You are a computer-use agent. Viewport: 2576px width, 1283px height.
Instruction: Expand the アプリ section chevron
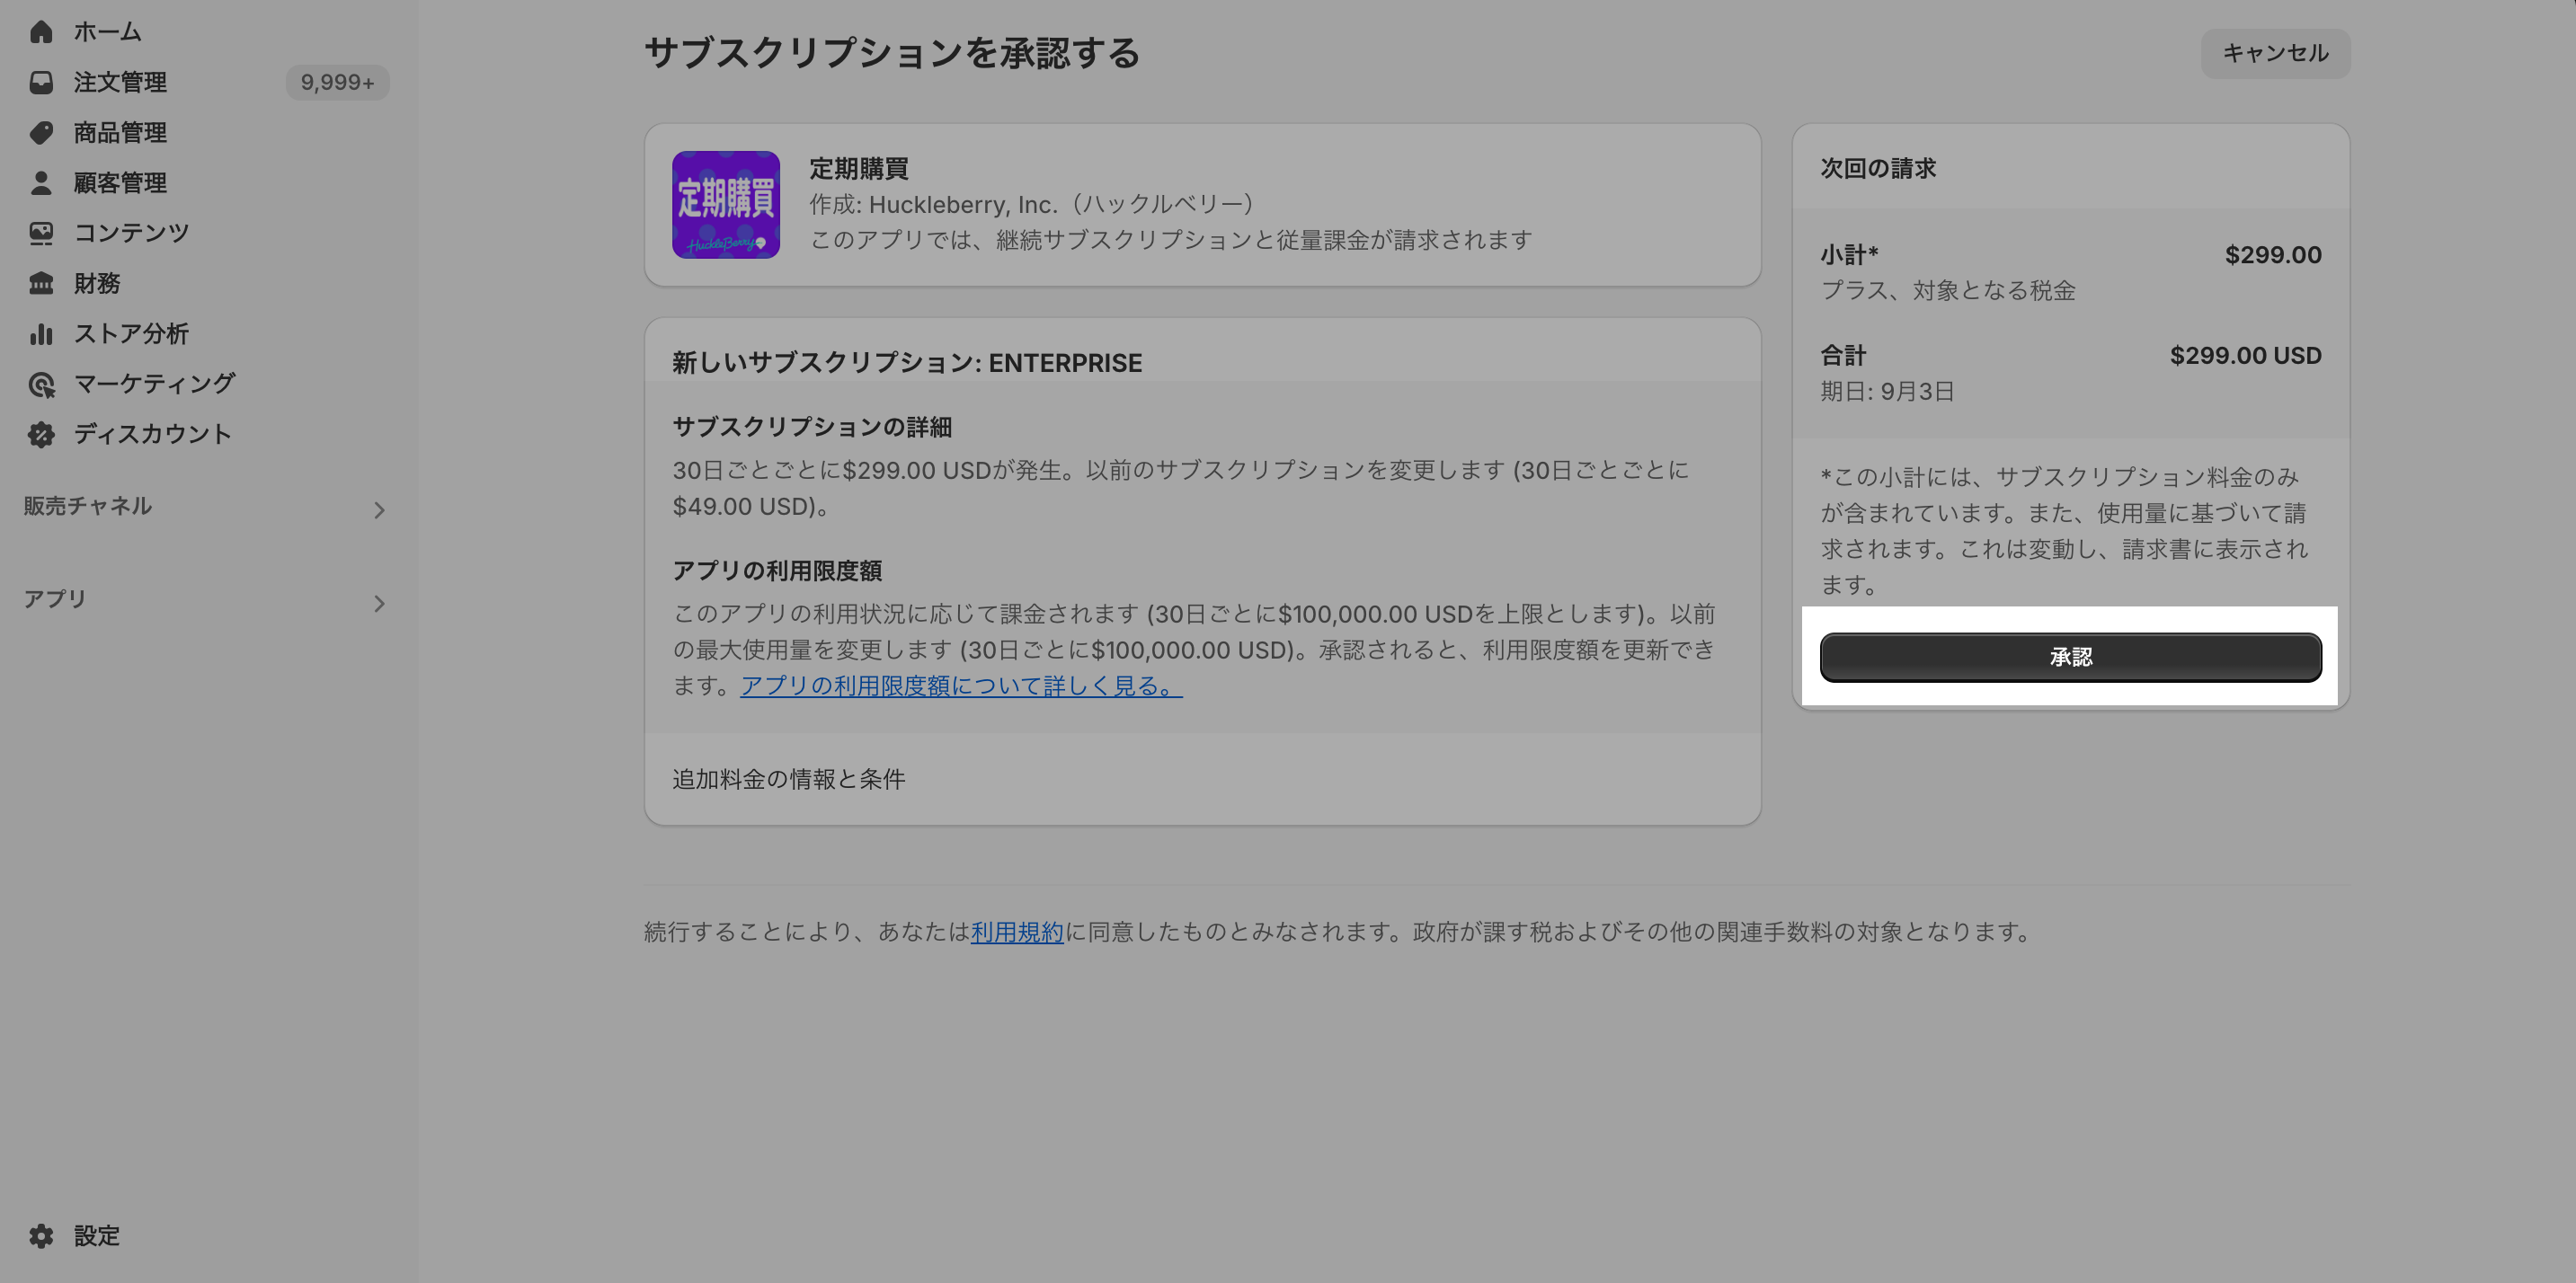pos(379,604)
